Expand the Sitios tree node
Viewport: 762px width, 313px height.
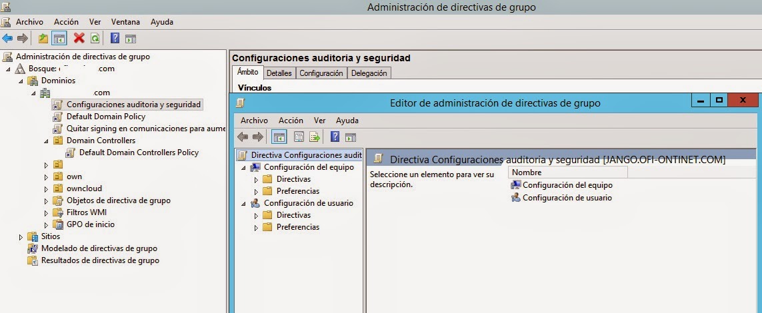[x=22, y=236]
